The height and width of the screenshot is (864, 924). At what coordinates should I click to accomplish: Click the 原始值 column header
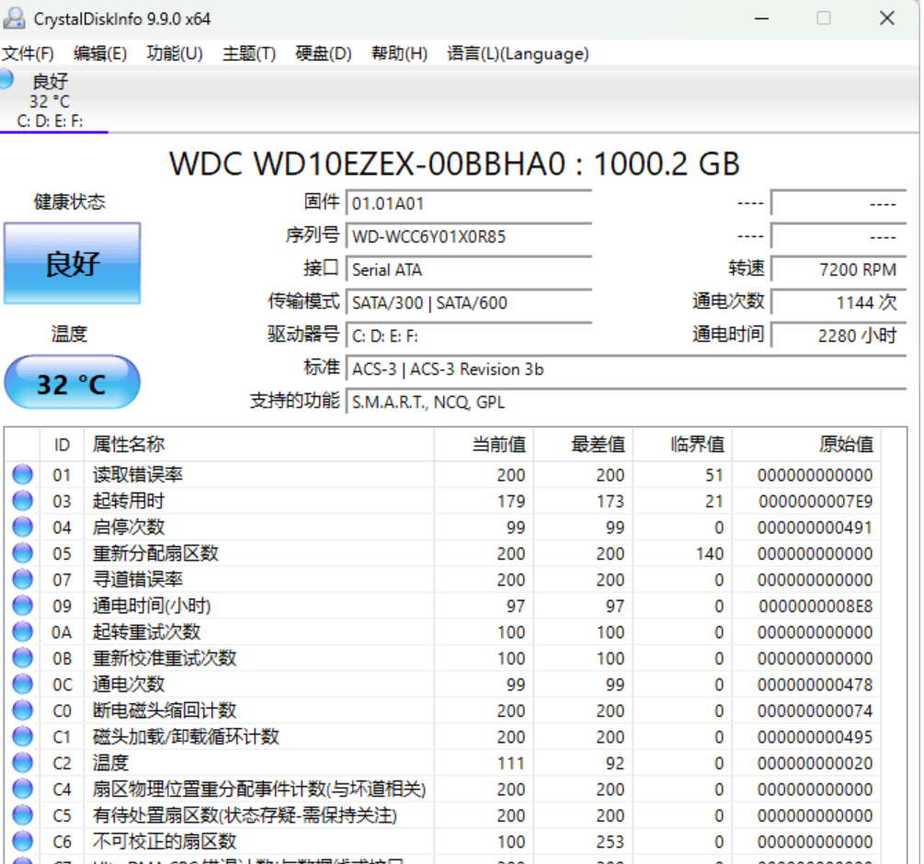point(806,445)
